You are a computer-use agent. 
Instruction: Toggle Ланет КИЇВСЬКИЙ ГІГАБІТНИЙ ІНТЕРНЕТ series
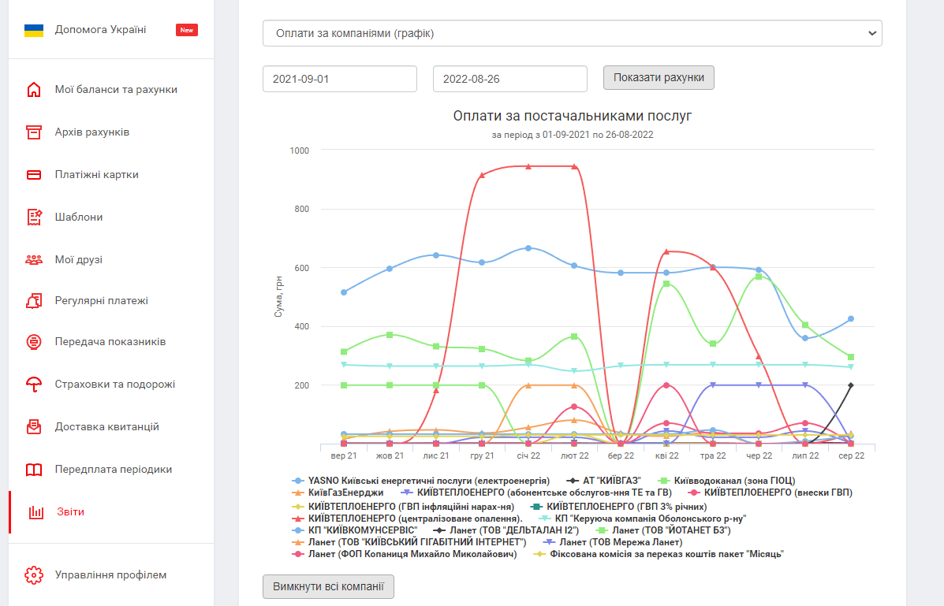point(409,542)
